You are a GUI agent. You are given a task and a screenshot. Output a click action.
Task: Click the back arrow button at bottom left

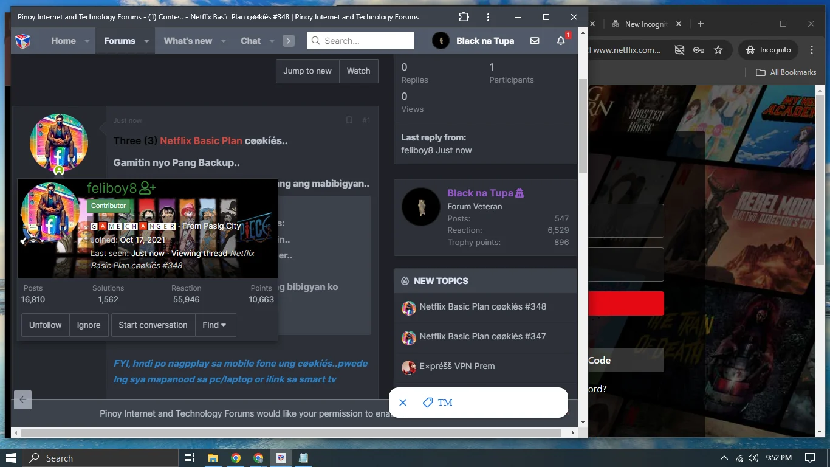tap(22, 400)
